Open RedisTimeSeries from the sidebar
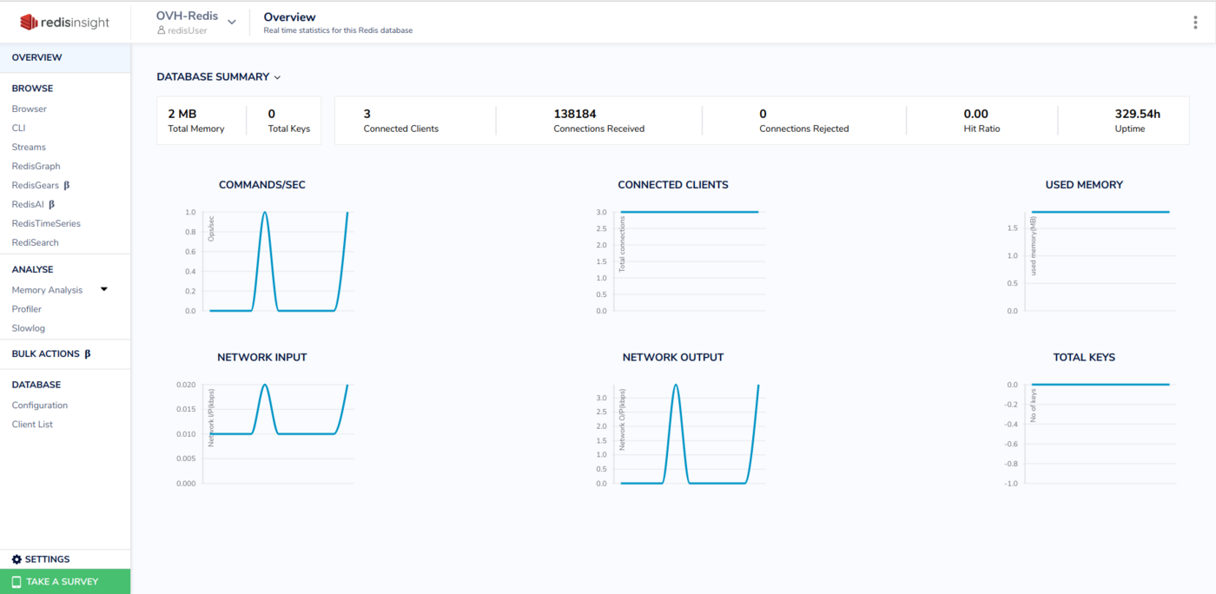This screenshot has width=1216, height=594. [x=46, y=223]
